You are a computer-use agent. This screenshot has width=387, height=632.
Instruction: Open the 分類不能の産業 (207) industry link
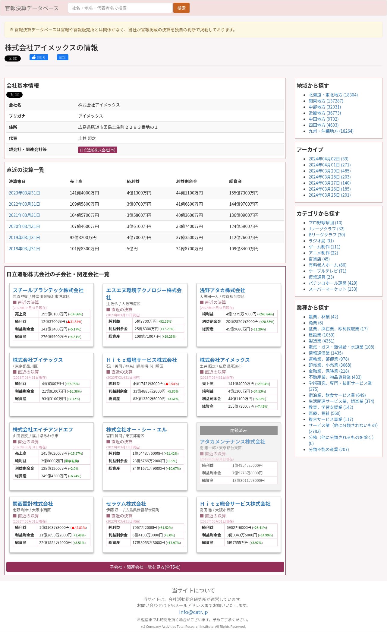click(329, 450)
